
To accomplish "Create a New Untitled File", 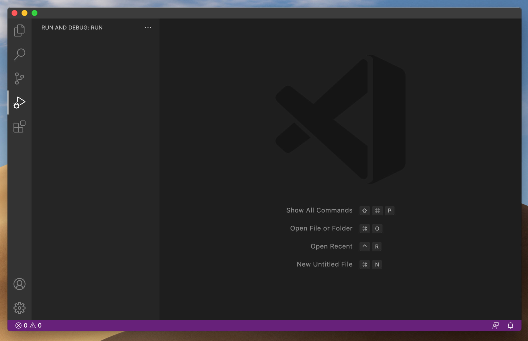I will pos(324,264).
